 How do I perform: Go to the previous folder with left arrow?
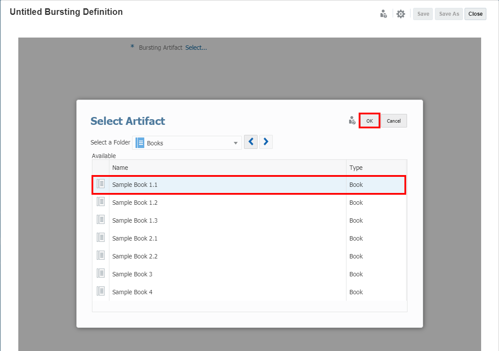click(251, 142)
